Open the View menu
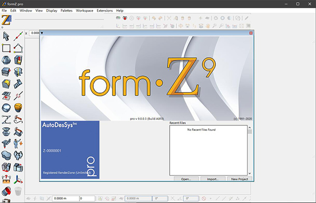 (39, 11)
